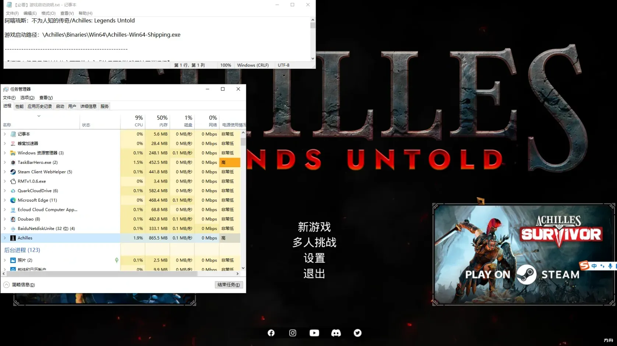
Task: Select 多人挑战 in the game menu
Action: click(x=314, y=242)
